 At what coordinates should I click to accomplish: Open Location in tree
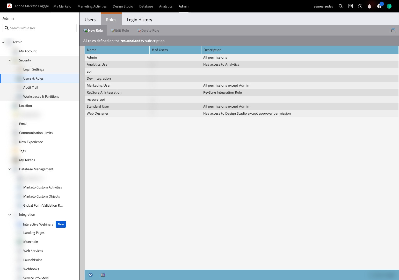(x=25, y=106)
